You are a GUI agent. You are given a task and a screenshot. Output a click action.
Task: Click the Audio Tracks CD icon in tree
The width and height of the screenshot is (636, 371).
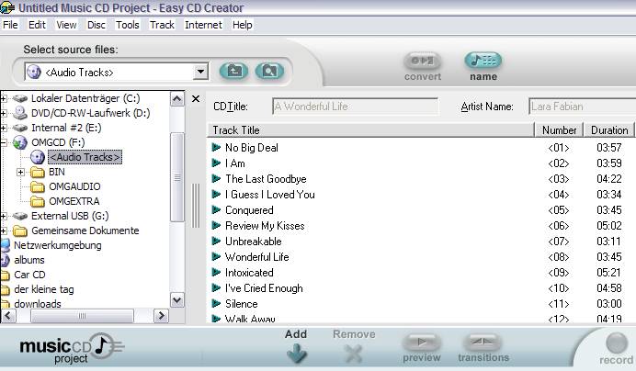click(38, 157)
